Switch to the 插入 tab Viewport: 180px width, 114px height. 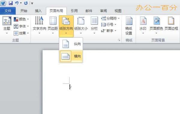pos(38,11)
